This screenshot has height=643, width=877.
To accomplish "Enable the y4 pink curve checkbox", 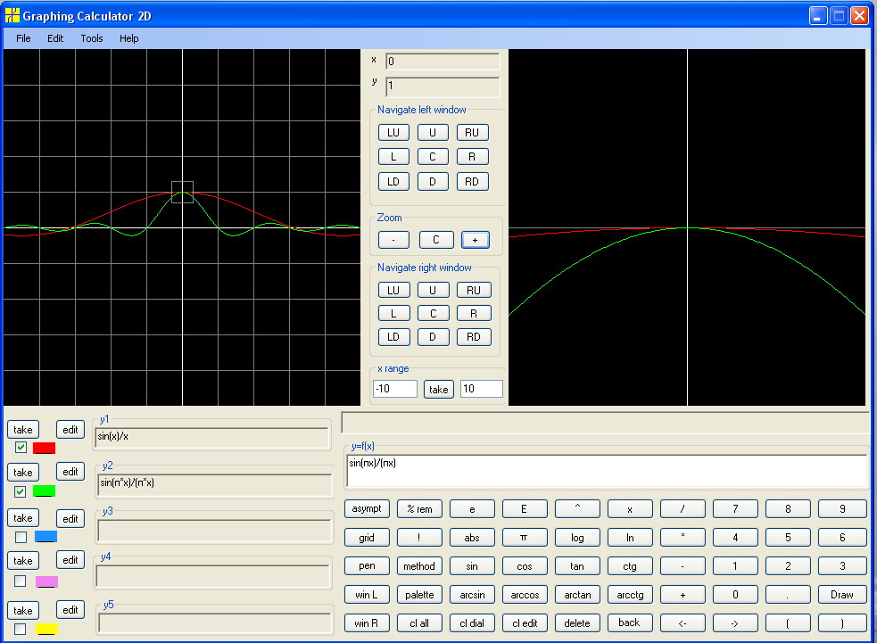I will point(21,581).
